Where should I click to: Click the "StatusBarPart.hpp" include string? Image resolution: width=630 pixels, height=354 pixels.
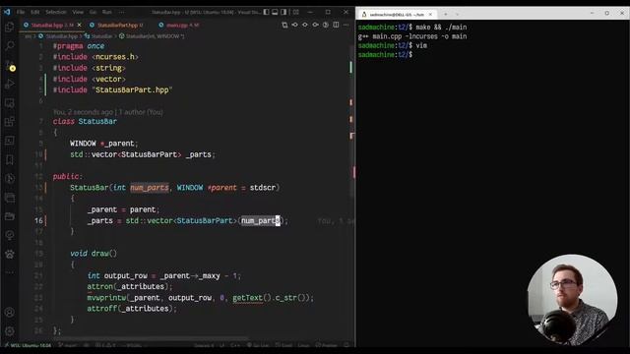click(132, 90)
